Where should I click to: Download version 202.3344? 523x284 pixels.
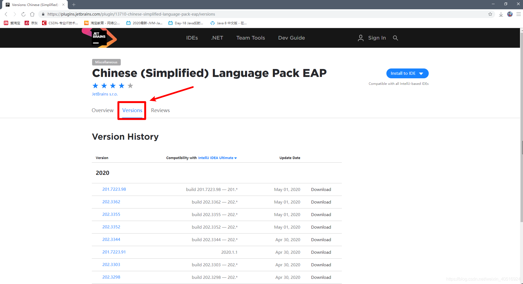[x=321, y=240]
